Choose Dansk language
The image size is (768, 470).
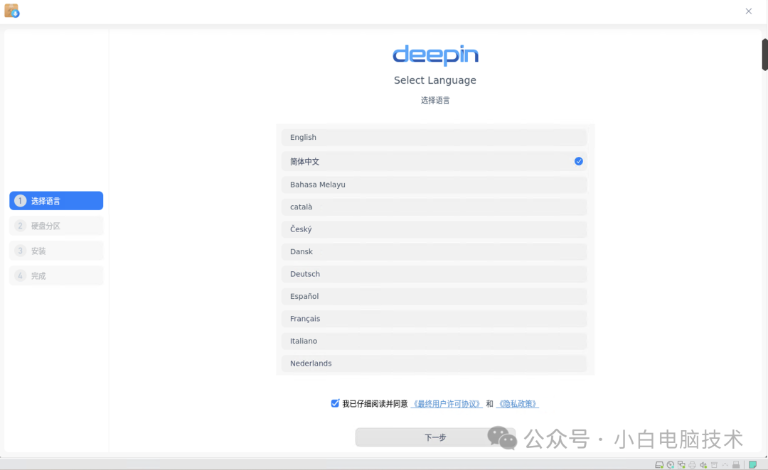click(x=434, y=251)
